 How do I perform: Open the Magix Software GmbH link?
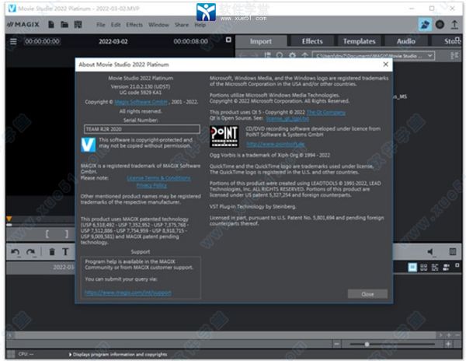[141, 102]
